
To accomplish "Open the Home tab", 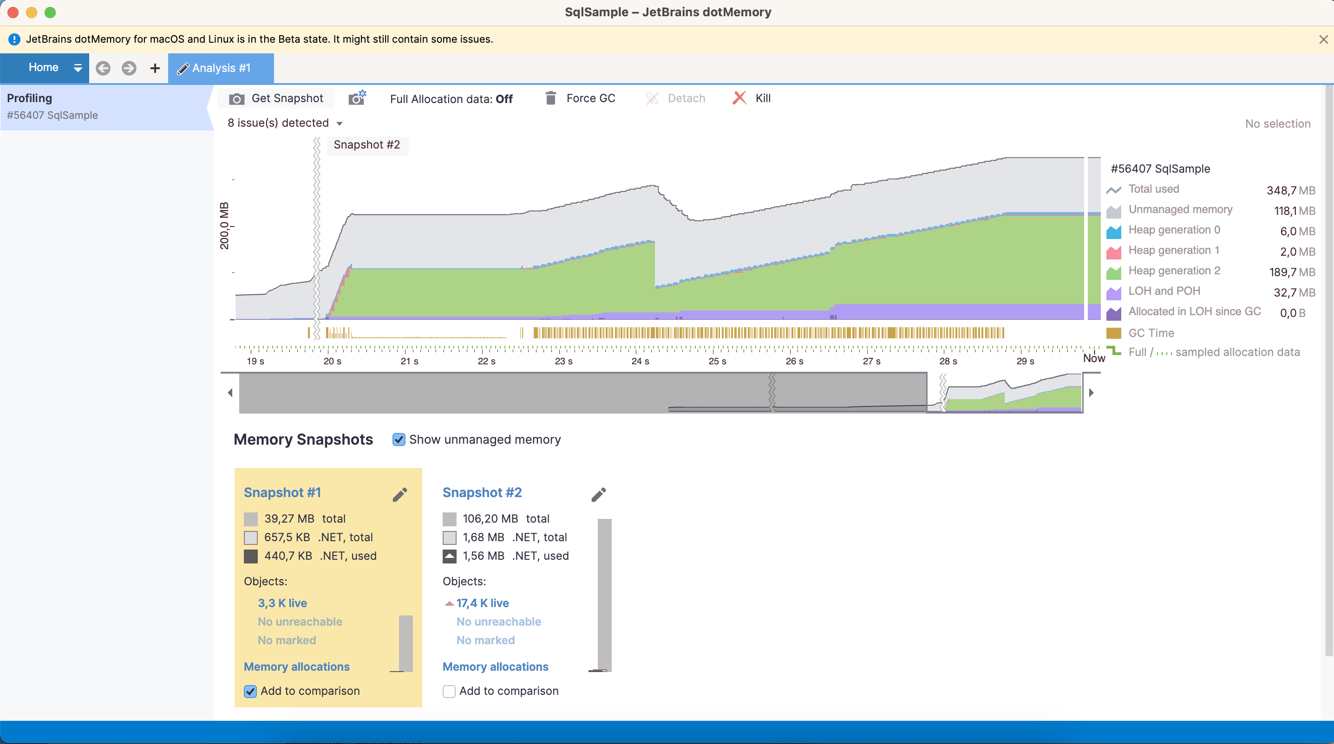I will 44,68.
